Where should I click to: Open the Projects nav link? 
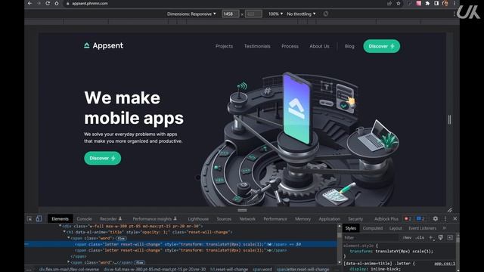(224, 46)
